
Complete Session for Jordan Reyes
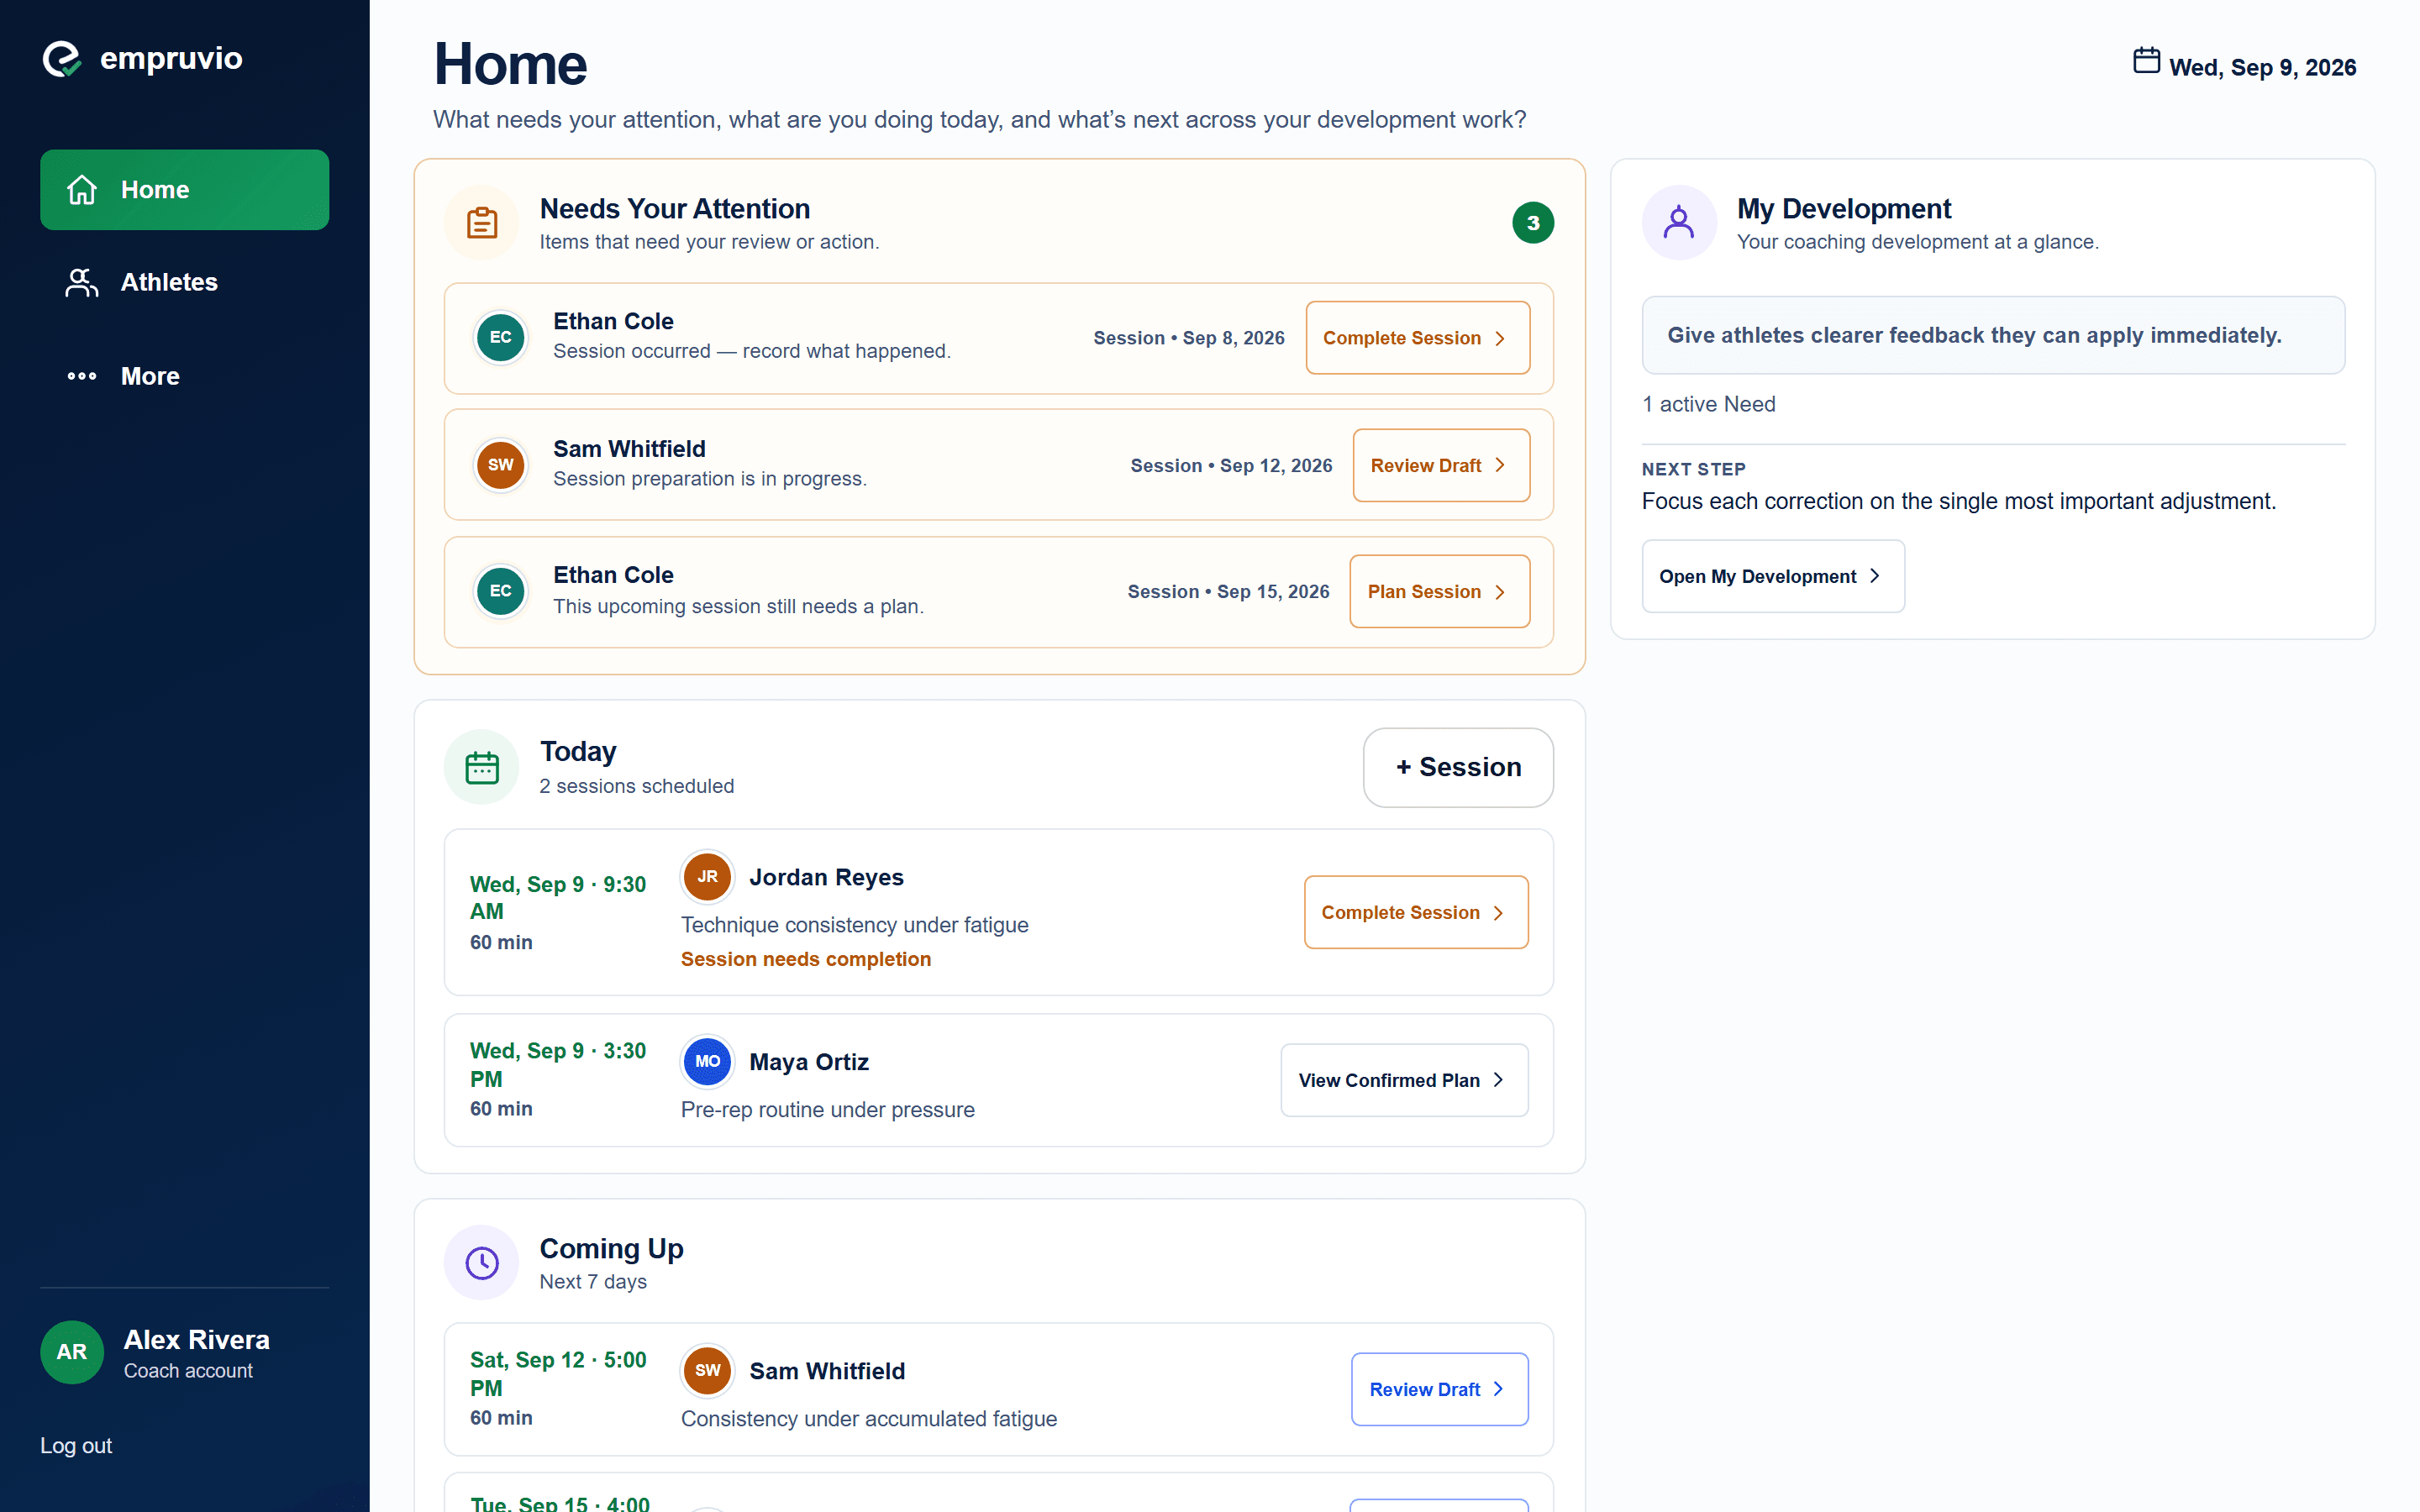pos(1416,912)
